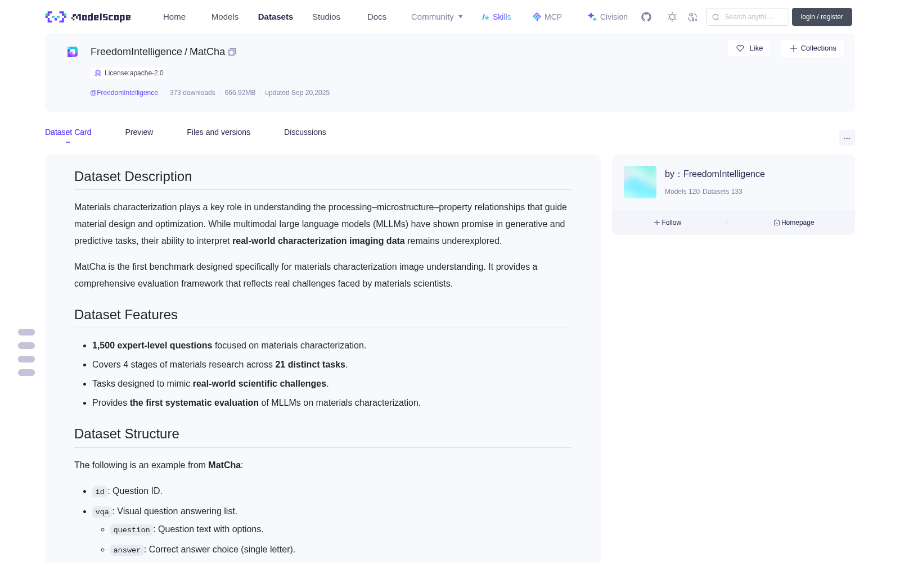The width and height of the screenshot is (900, 562).
Task: Click the third floating outline marker
Action: click(26, 359)
